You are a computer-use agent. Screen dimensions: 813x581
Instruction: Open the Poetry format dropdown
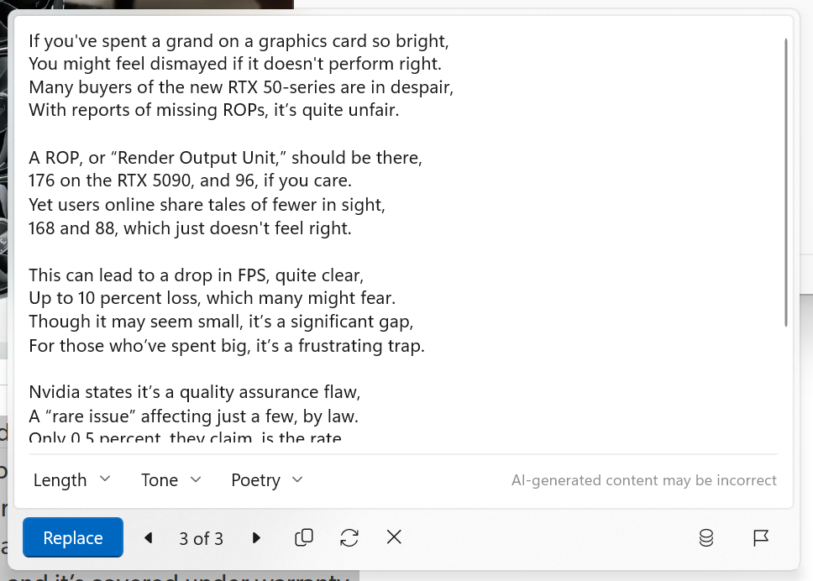pyautogui.click(x=265, y=479)
